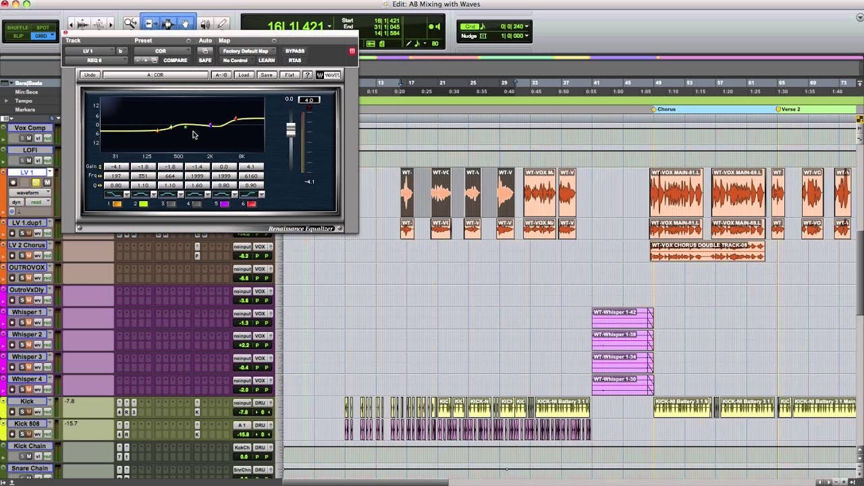Click the audio waveform zoom icon
The height and width of the screenshot is (486, 864).
pyautogui.click(x=82, y=24)
